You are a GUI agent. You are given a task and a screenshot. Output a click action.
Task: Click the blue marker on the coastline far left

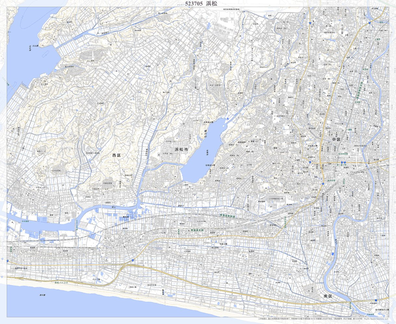pyautogui.click(x=7, y=261)
